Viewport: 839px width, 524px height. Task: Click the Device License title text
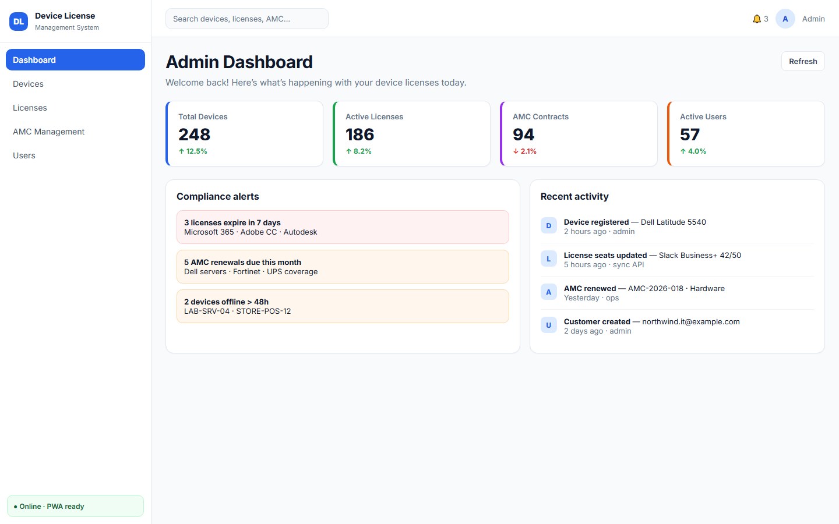click(x=65, y=16)
